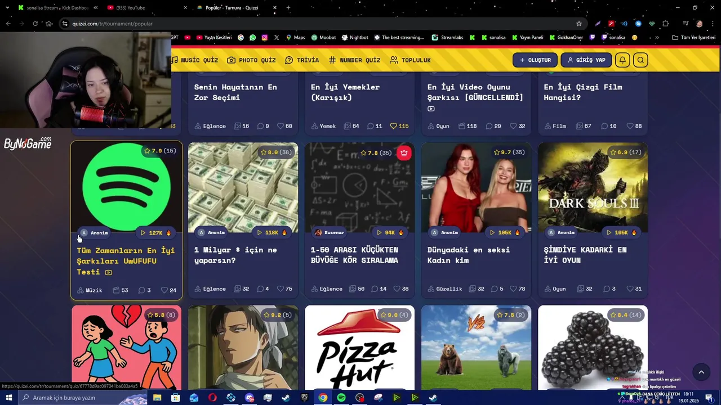Switch to the sonalisa Stream Kick Dashboard tab
721x405 pixels.
(x=56, y=8)
